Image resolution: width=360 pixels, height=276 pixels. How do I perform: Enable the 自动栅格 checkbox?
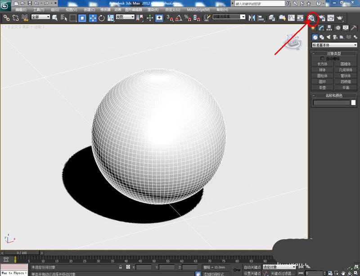[x=322, y=59]
